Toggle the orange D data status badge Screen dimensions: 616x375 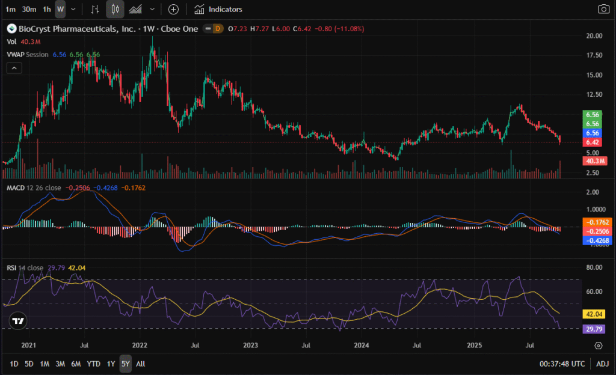pyautogui.click(x=218, y=28)
